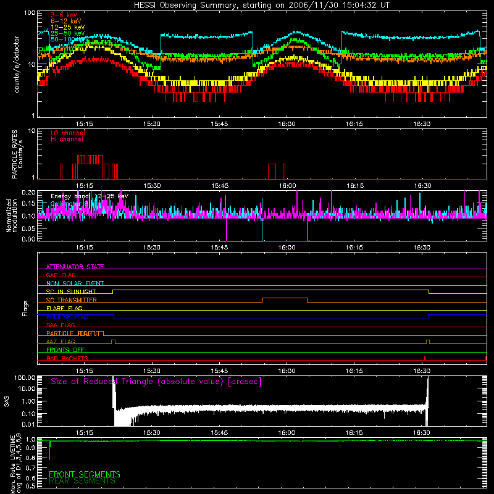Select the orange 6-12 keV legend label
Viewport: 494px width, 494px height.
65,21
